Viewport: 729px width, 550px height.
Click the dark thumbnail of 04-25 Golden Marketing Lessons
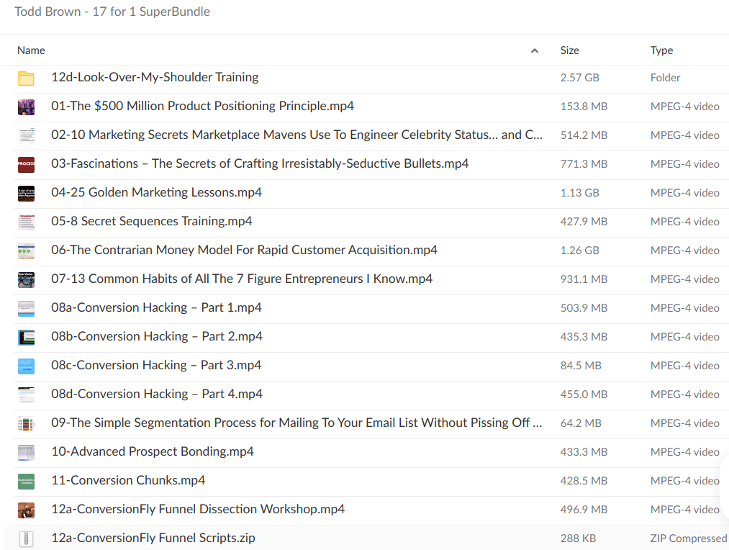[26, 194]
